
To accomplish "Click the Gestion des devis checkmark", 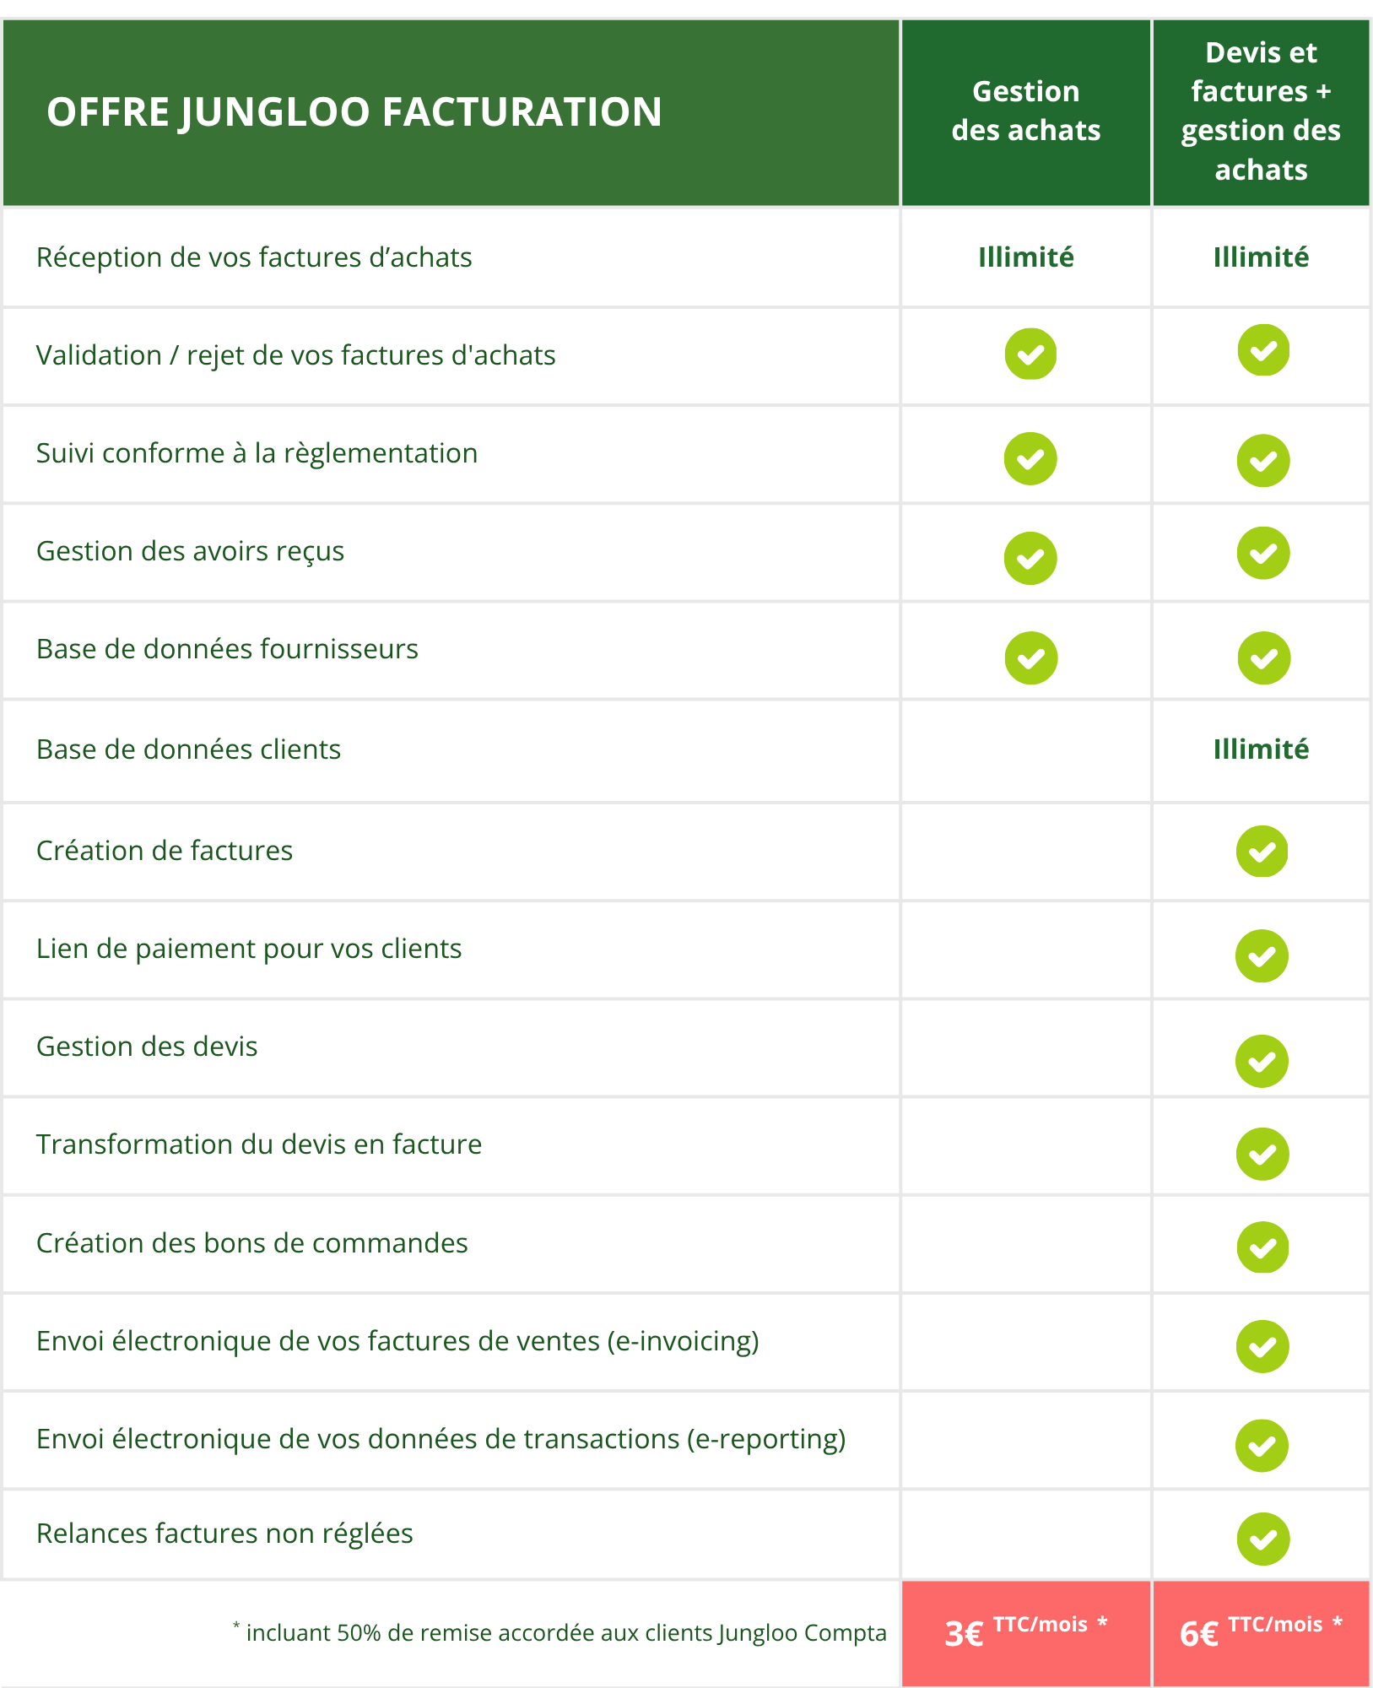I will click(x=1262, y=1061).
